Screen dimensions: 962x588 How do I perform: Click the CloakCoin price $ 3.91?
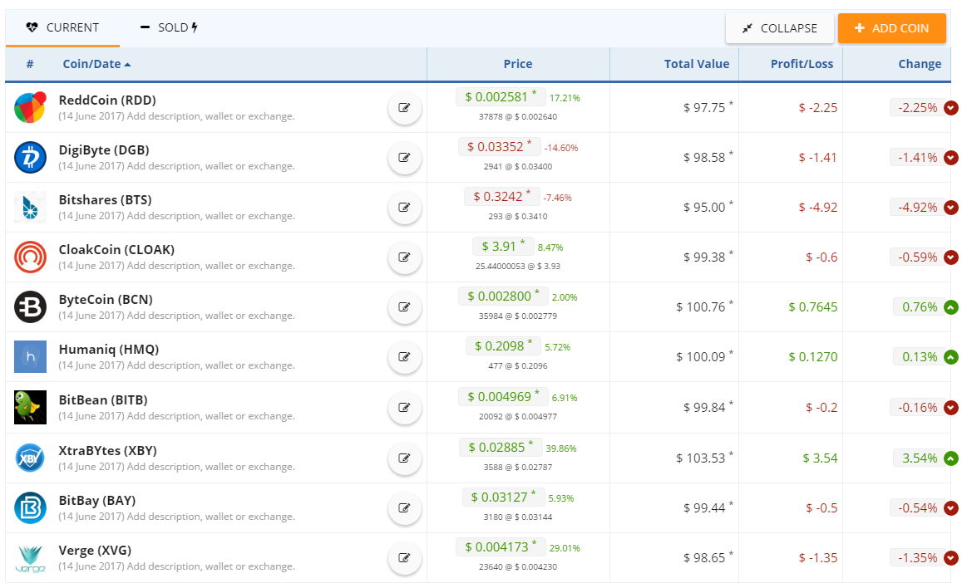(503, 246)
